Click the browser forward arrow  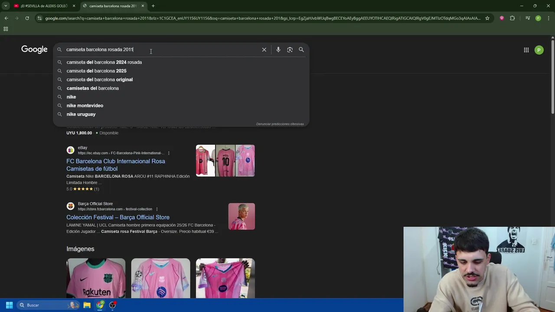[x=17, y=18]
